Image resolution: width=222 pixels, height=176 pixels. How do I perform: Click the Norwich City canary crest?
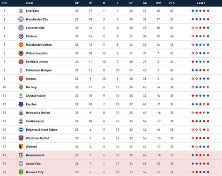tap(21, 172)
